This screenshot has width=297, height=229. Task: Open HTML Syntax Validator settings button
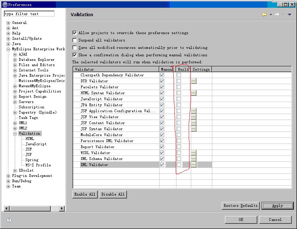pyautogui.click(x=194, y=93)
